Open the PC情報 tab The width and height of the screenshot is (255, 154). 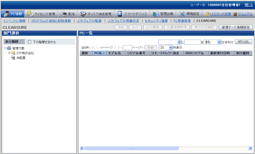click(x=13, y=14)
